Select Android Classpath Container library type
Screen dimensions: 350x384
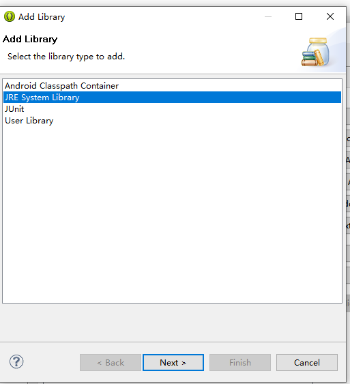172,86
